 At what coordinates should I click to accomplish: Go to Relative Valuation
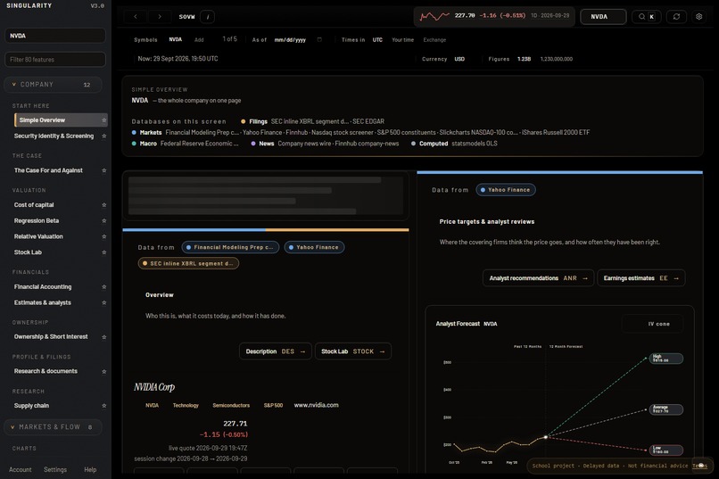coord(38,236)
